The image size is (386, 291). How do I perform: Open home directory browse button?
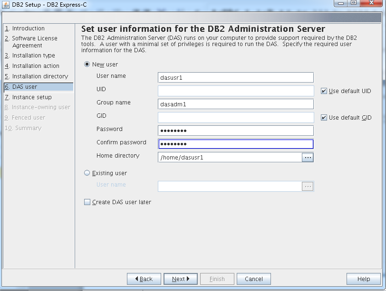click(308, 157)
